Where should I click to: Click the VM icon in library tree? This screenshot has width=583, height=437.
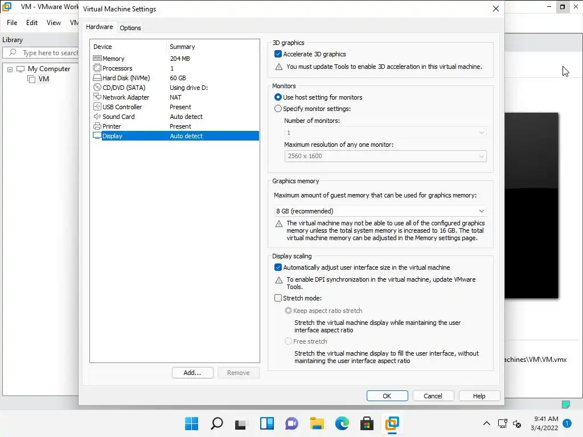(x=31, y=79)
